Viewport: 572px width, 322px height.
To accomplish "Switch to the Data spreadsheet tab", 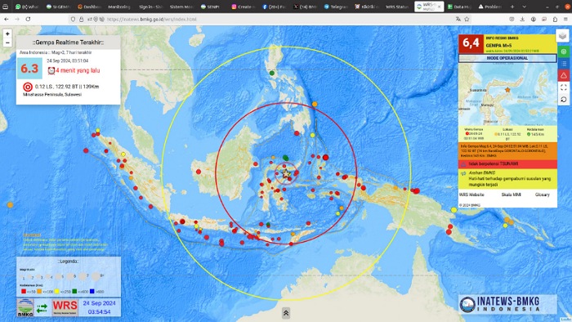I will (x=458, y=7).
